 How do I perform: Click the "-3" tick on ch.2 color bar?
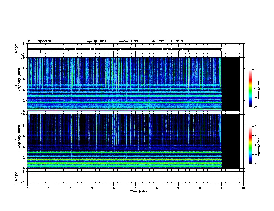[255, 127]
